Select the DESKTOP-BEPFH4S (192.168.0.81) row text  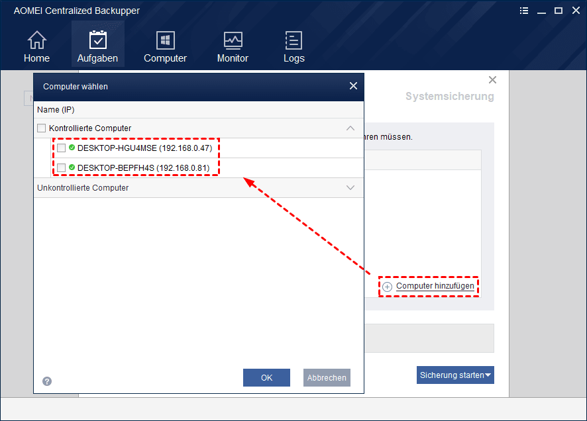pyautogui.click(x=143, y=168)
